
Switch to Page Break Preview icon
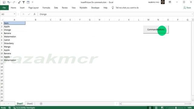162,108
